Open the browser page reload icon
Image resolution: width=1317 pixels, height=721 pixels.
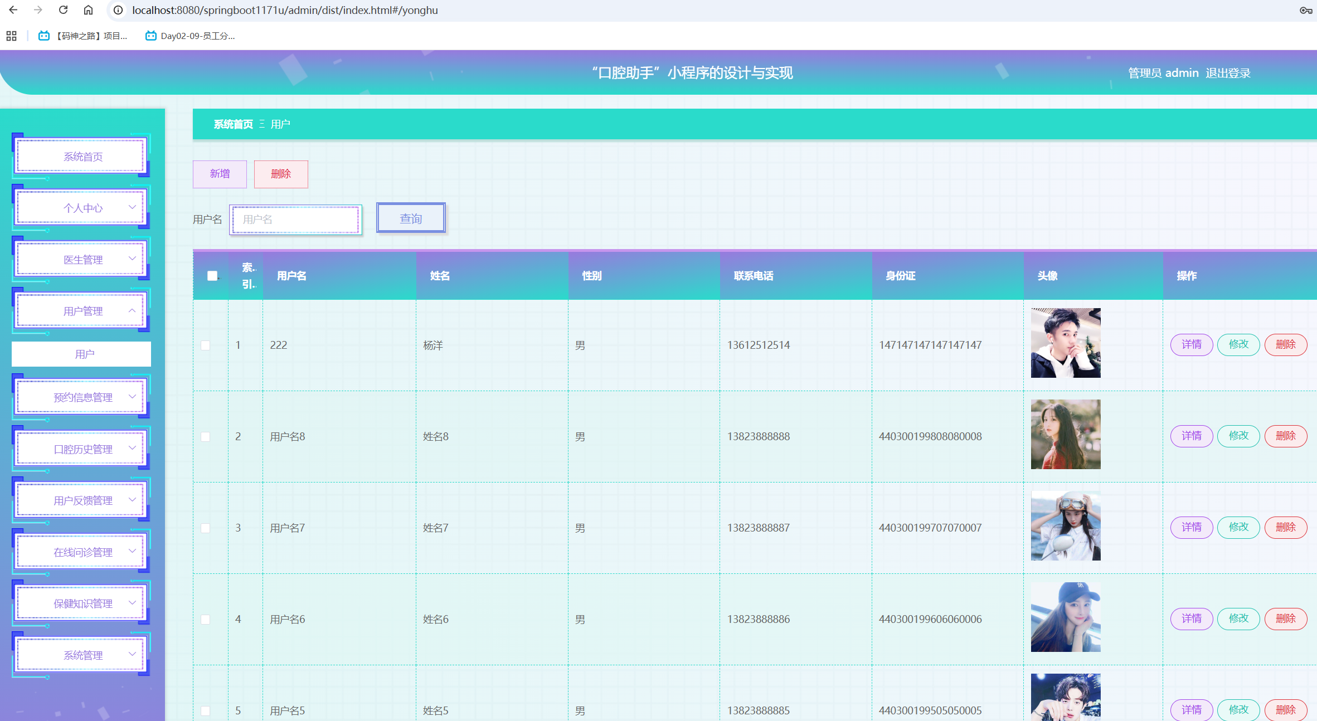pos(62,9)
